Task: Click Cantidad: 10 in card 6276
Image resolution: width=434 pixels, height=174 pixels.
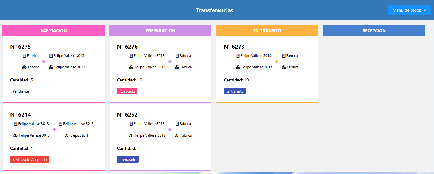Action: pyautogui.click(x=130, y=80)
